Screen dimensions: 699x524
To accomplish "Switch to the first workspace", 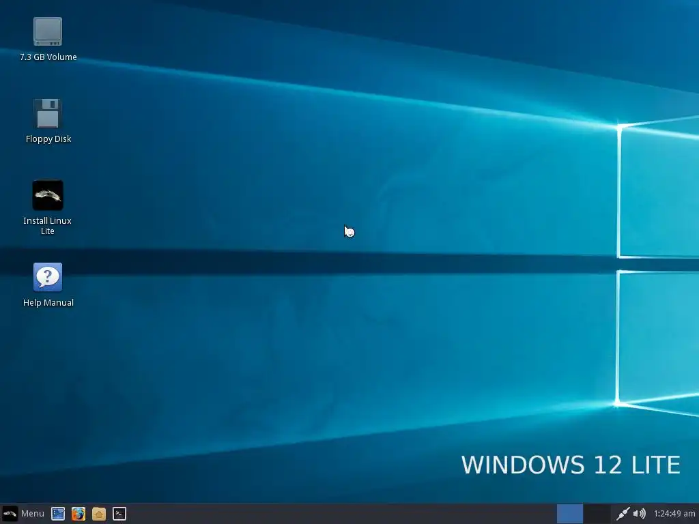I will [570, 514].
